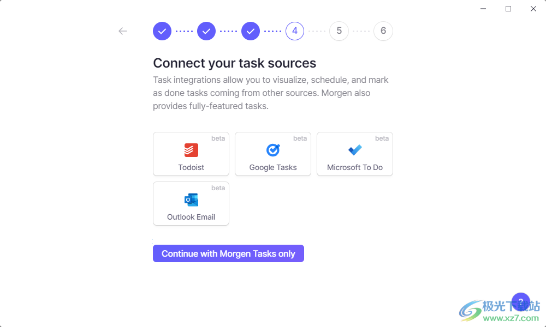Connect the Outlook Email integration
Image resolution: width=546 pixels, height=327 pixels.
click(x=191, y=204)
